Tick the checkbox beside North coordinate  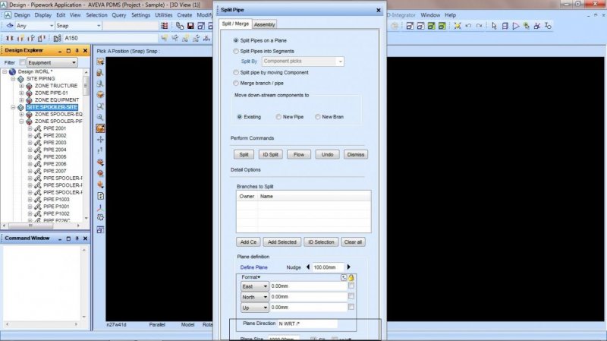coord(351,296)
